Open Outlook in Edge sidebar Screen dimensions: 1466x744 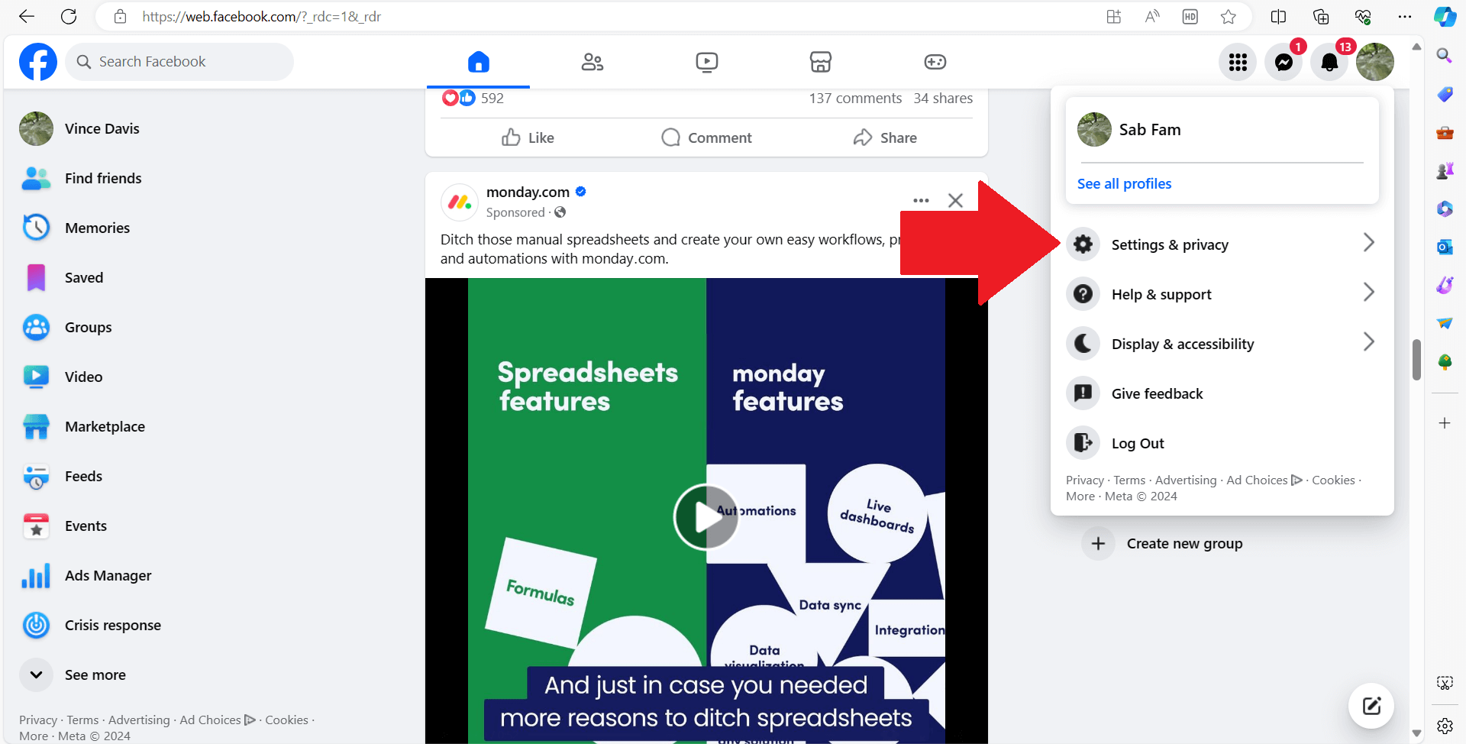coord(1444,247)
